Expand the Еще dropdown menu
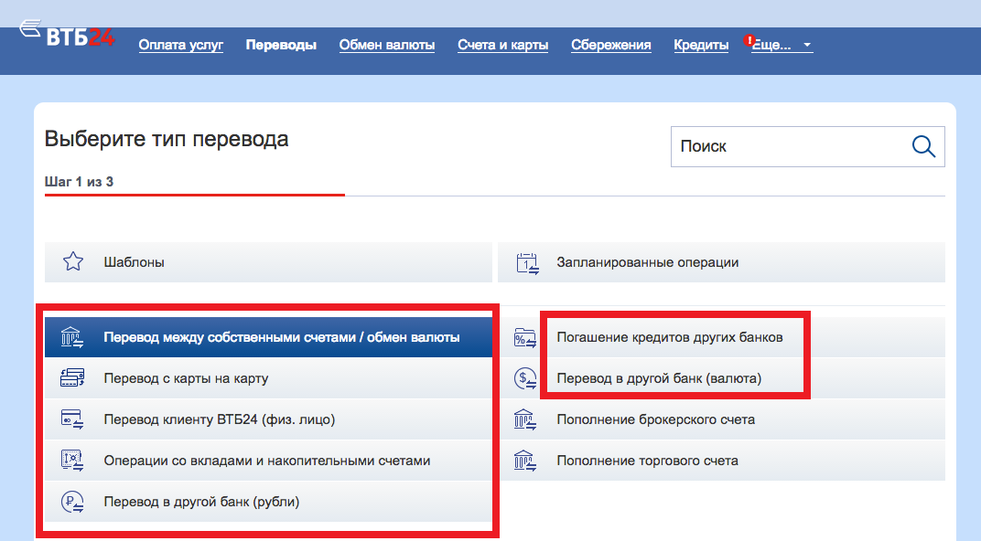This screenshot has width=981, height=541. tap(780, 44)
